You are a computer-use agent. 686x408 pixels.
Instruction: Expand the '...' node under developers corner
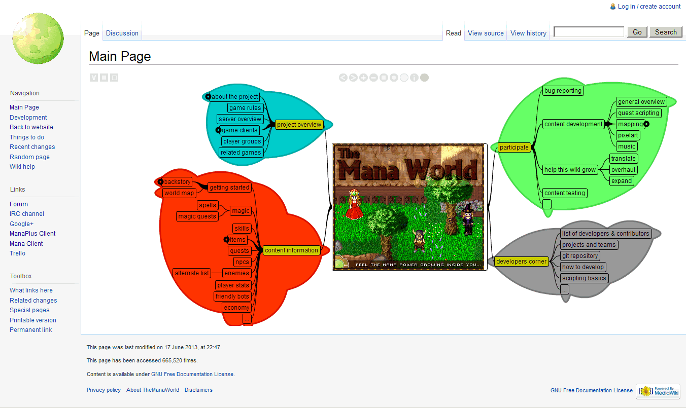coord(565,289)
